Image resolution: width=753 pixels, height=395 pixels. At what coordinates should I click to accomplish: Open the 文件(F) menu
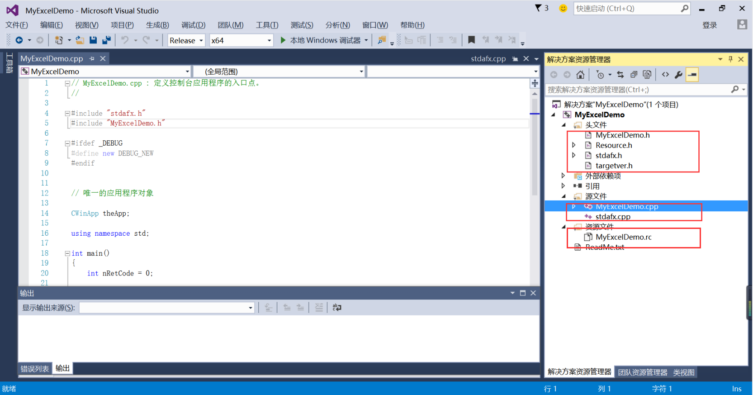pyautogui.click(x=17, y=25)
